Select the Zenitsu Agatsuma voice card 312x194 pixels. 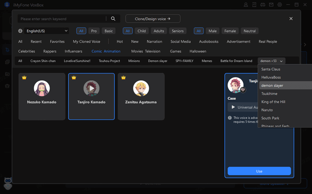click(x=141, y=96)
